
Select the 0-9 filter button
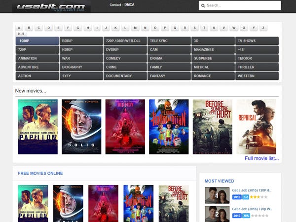point(21,34)
